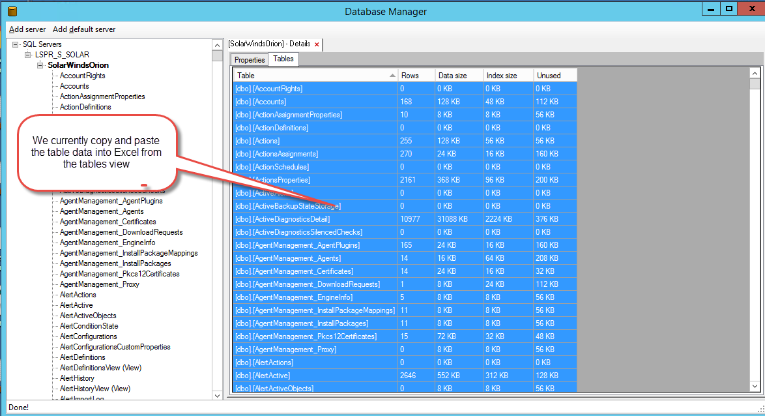Screen dimensions: 765x416
Task: Click the [dbo].[ActionsAssignments] row
Action: tap(405, 154)
